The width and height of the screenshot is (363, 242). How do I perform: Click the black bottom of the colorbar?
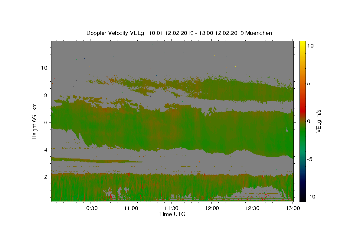302,198
